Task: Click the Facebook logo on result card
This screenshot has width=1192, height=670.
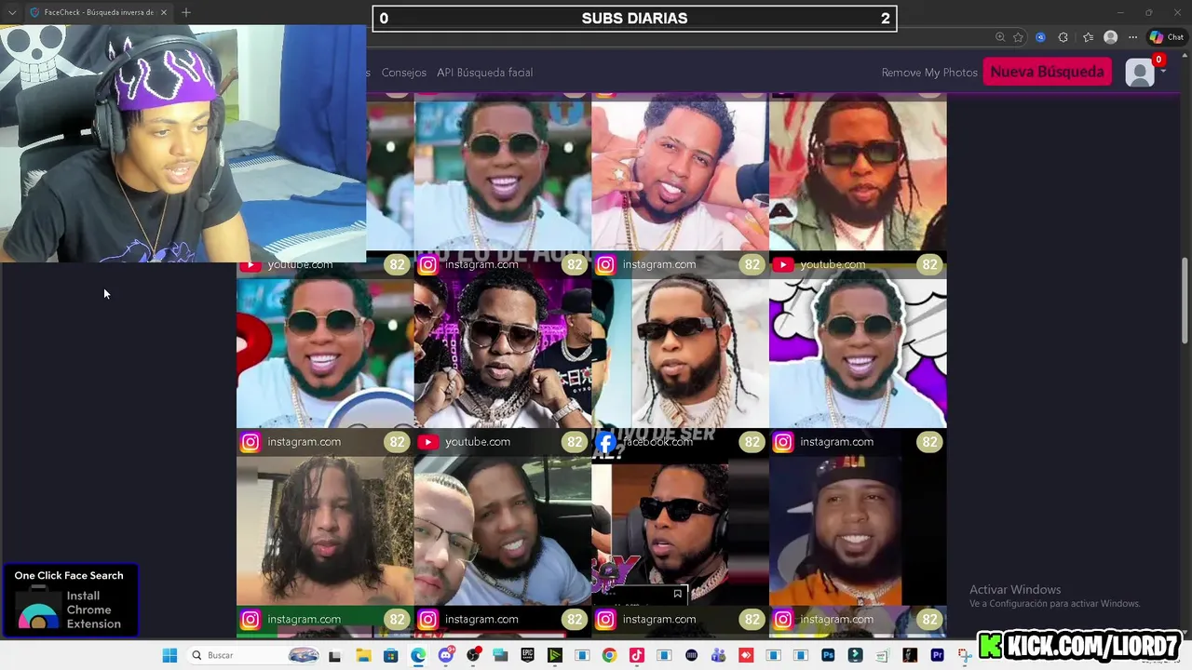Action: [x=605, y=442]
